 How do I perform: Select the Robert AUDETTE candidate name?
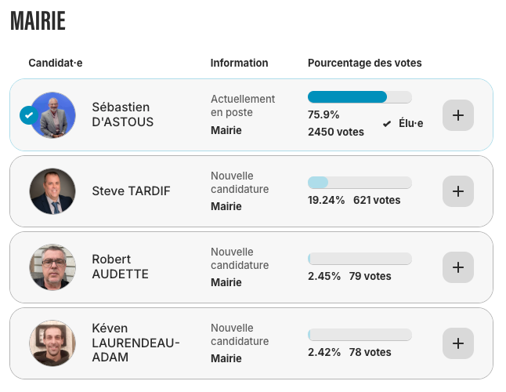pyautogui.click(x=120, y=267)
